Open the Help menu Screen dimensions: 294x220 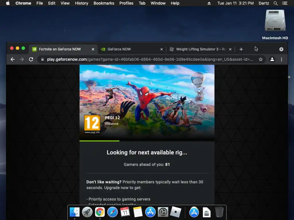click(x=175, y=3)
